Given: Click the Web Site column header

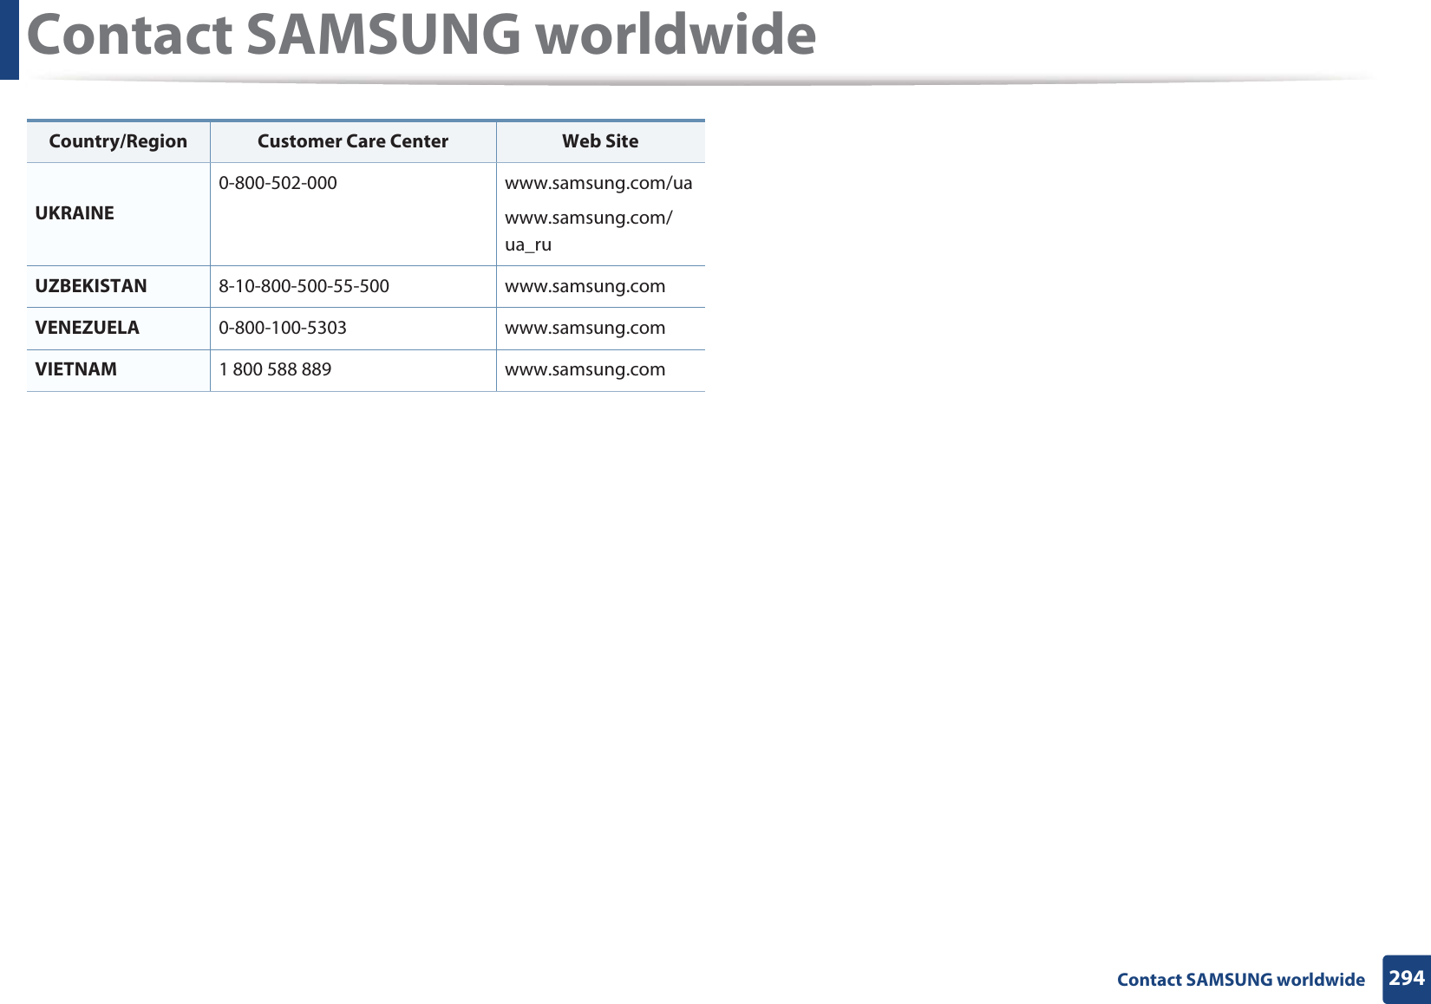Looking at the screenshot, I should 600,141.
